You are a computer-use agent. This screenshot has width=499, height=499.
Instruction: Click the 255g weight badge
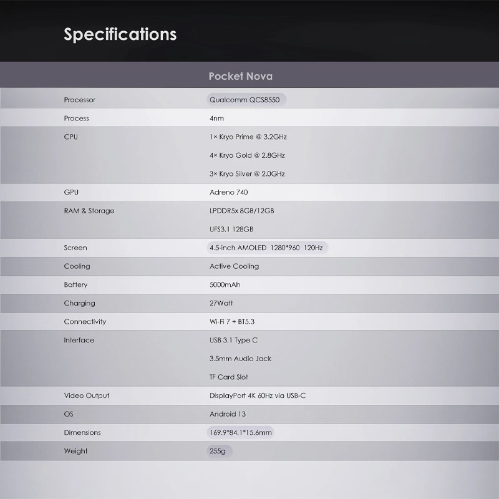tap(220, 450)
